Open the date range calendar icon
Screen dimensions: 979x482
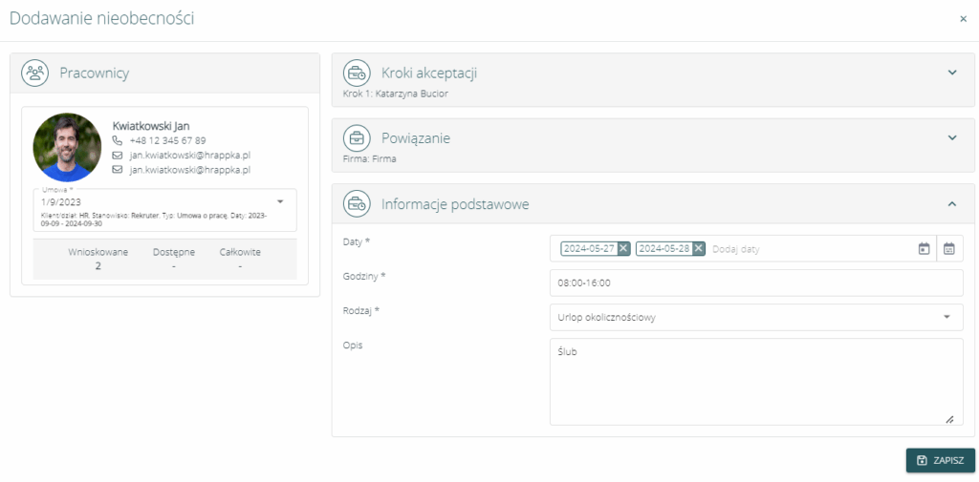tap(949, 248)
